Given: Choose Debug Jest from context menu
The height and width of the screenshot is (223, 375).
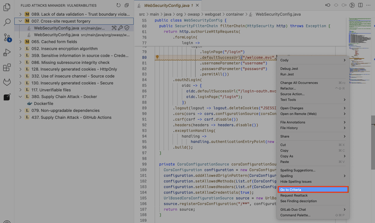Looking at the screenshot, I should (313, 69).
